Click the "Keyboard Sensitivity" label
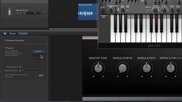This screenshot has height=102, width=182. click(15, 41)
